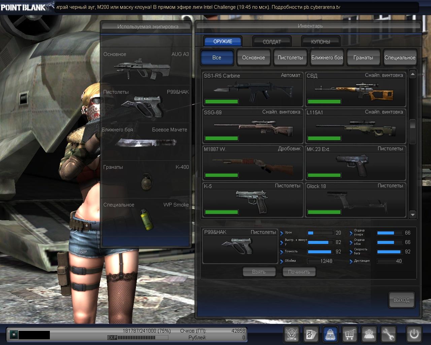Viewport: 431px width, 345px height.
Task: Select the inventory backpack icon
Action: pyautogui.click(x=331, y=334)
